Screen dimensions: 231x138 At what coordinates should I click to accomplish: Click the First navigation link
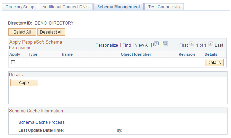point(184,45)
